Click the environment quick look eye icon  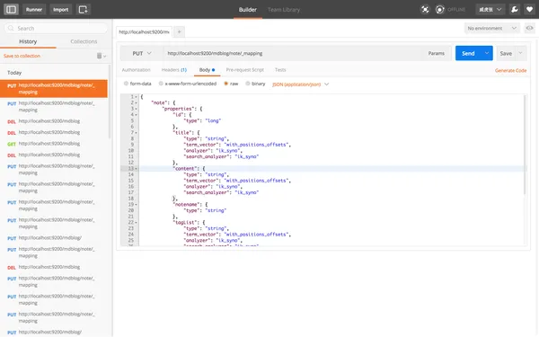529,28
